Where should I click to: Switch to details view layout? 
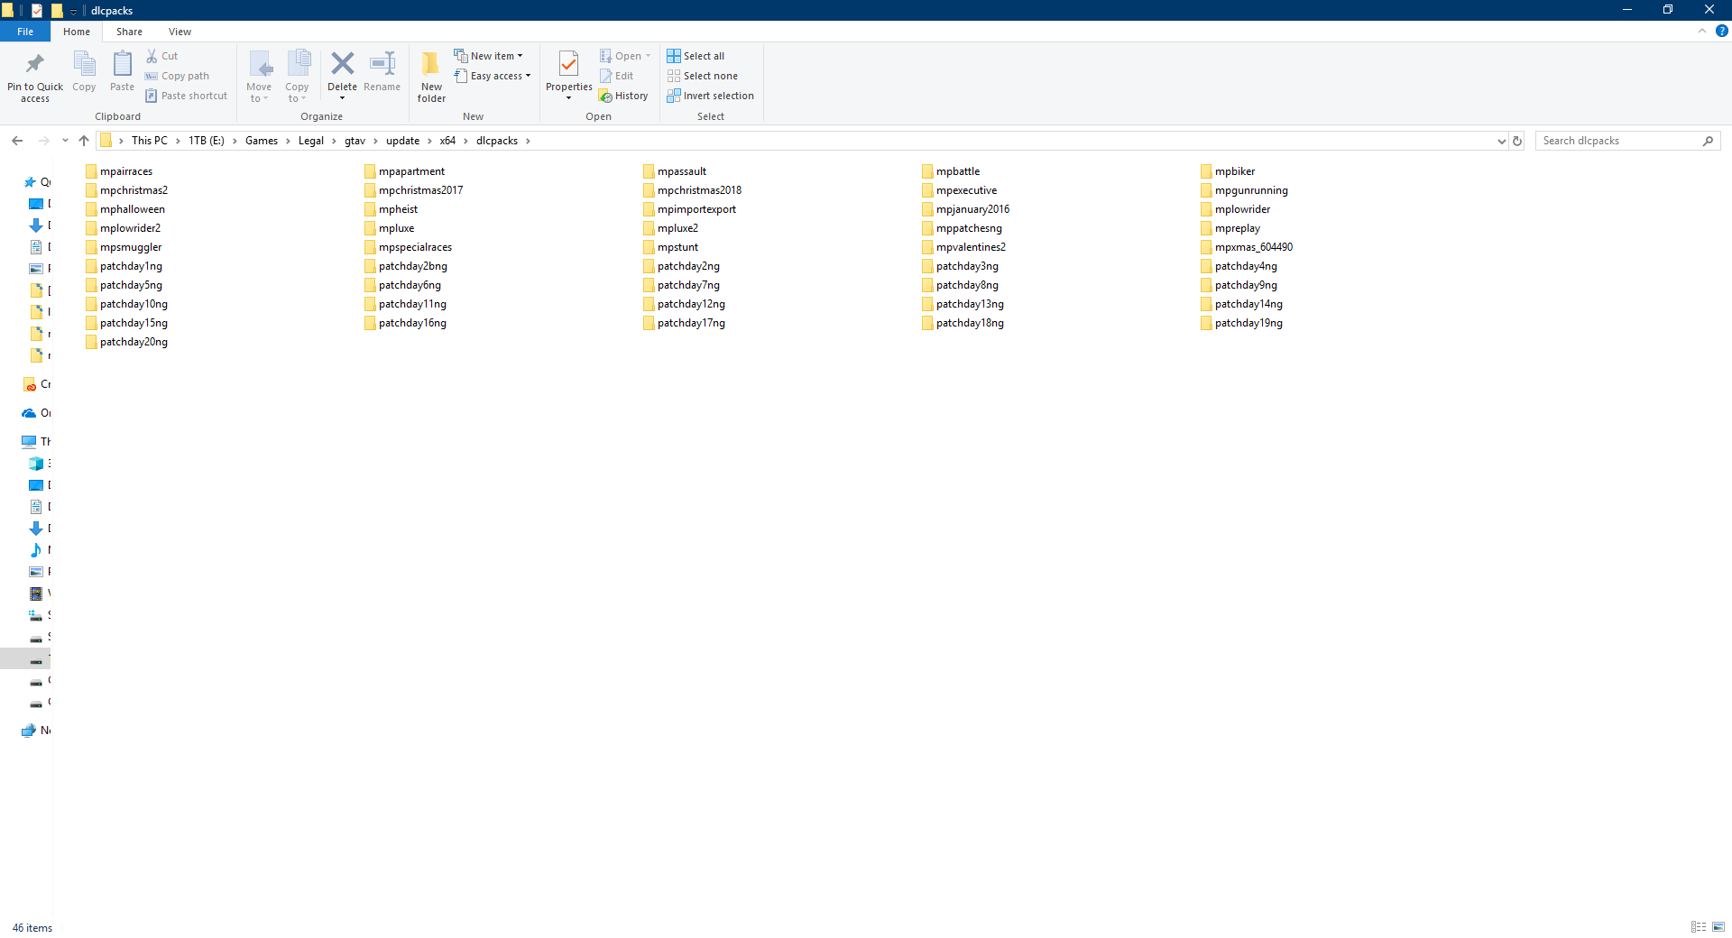pos(1699,927)
